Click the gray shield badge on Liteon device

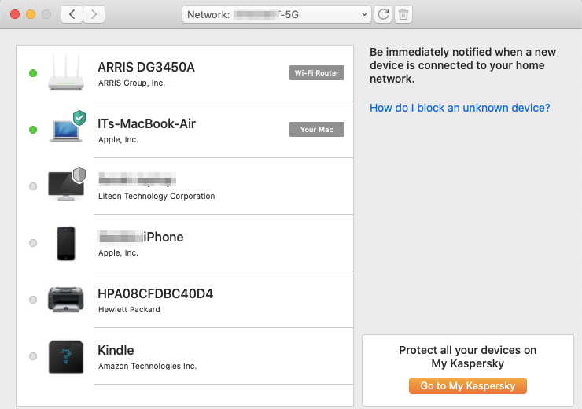79,175
